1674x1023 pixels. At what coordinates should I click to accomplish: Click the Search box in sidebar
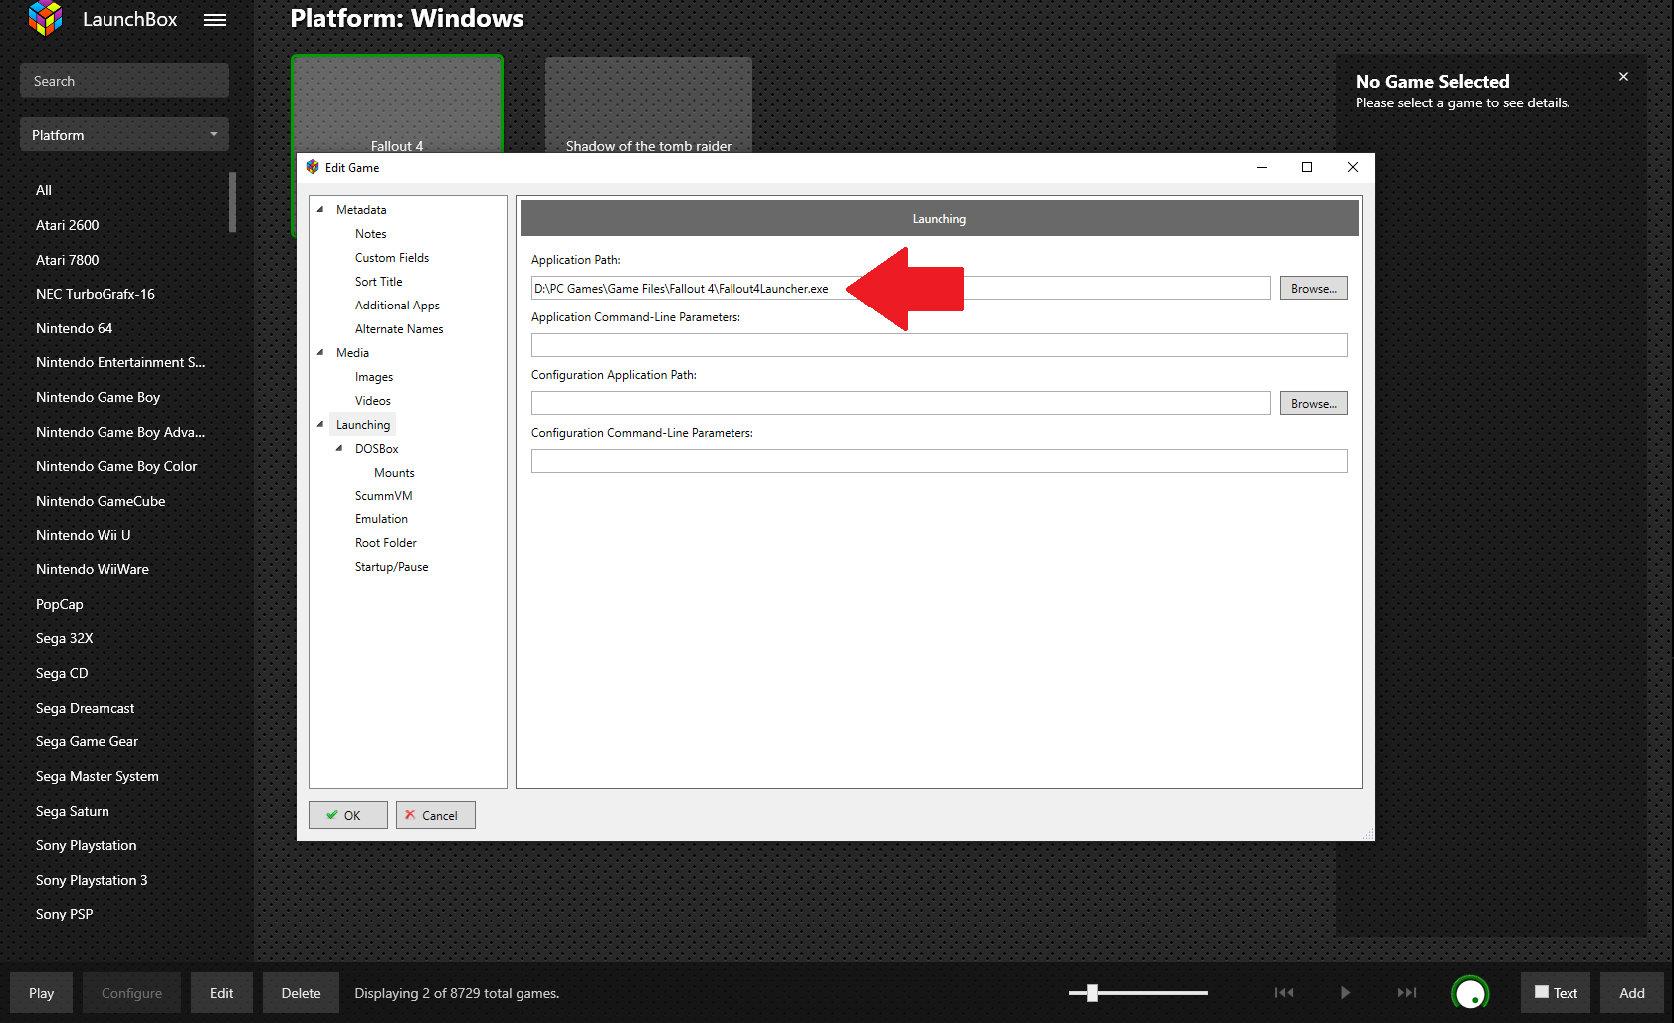[124, 81]
